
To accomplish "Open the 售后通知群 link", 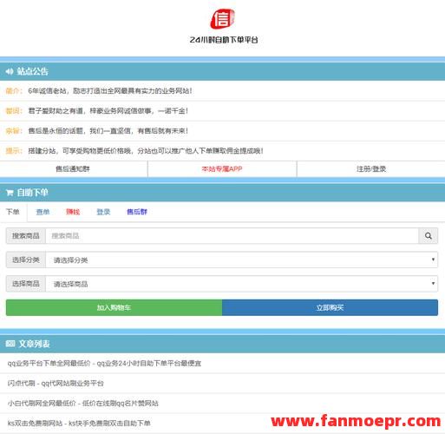I will [x=73, y=169].
